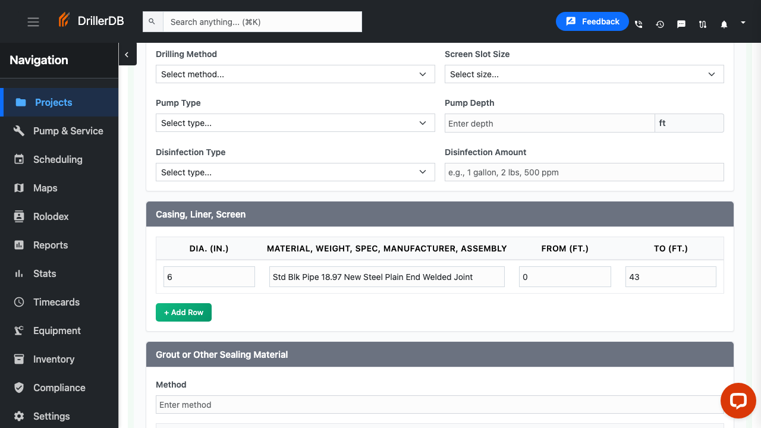Open the phone calls icon in header
Screen dimensions: 761x428
[x=639, y=24]
